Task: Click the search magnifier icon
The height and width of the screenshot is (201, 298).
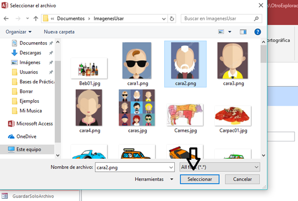Action: click(x=256, y=18)
